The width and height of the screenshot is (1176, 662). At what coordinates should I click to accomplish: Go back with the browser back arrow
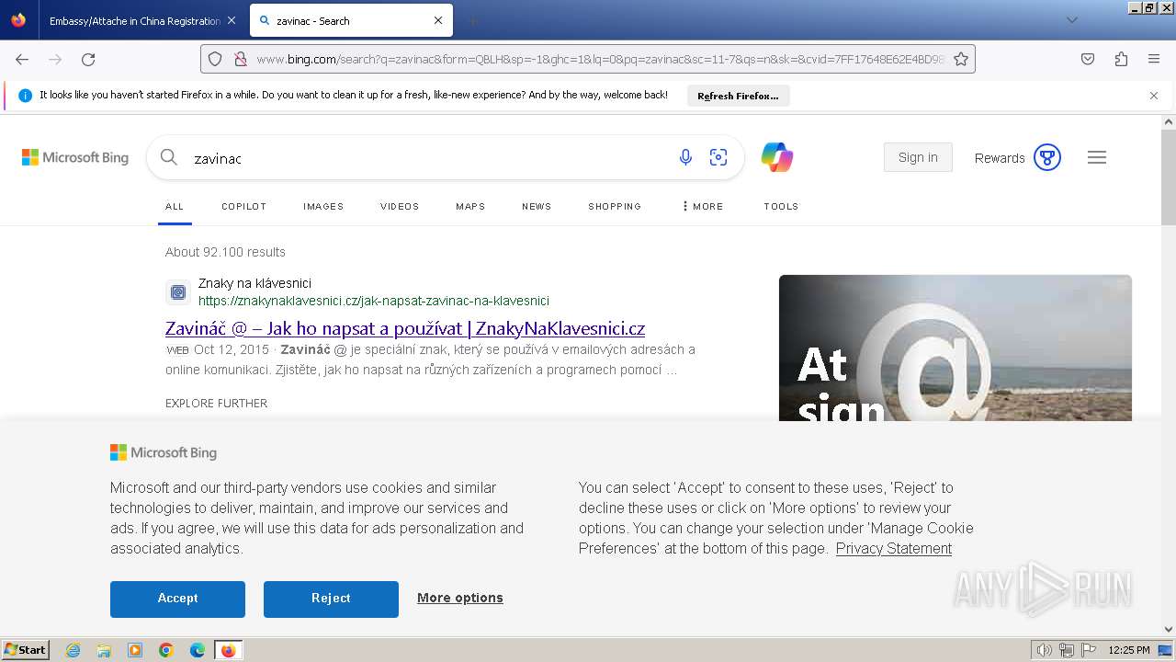click(22, 59)
